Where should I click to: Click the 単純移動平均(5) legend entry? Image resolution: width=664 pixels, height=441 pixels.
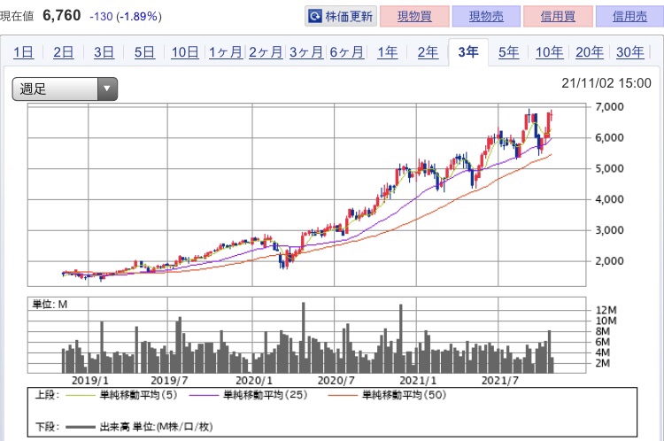click(122, 395)
